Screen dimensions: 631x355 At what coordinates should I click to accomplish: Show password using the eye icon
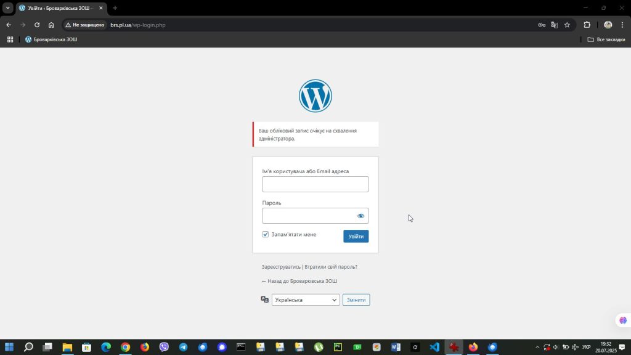(360, 216)
